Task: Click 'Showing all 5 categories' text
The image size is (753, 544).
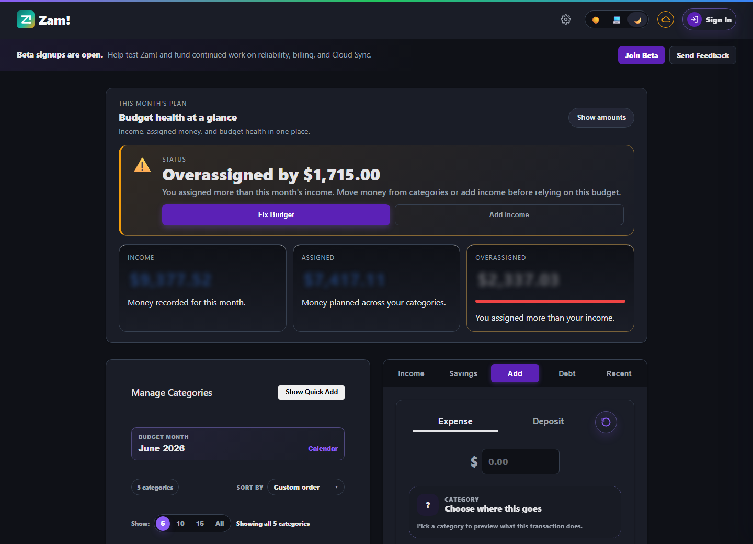Action: pyautogui.click(x=273, y=524)
